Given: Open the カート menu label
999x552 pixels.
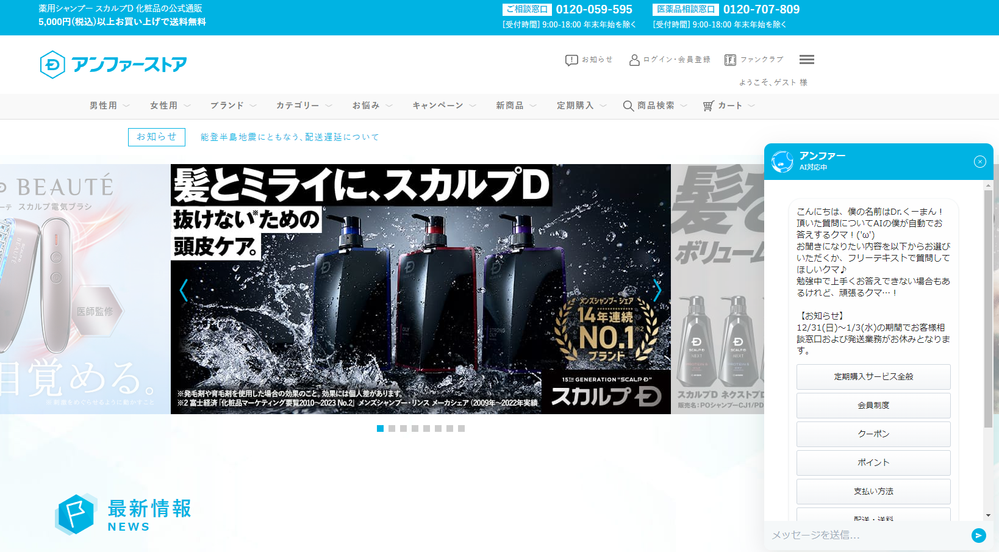Looking at the screenshot, I should pyautogui.click(x=730, y=106).
